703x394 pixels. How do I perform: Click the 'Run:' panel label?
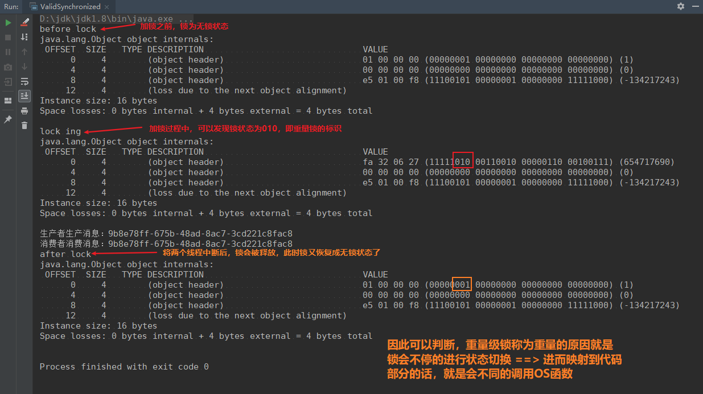10,6
